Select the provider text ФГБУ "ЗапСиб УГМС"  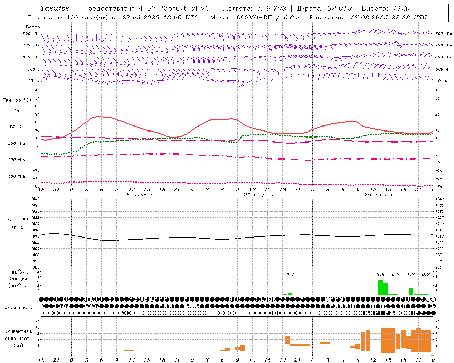pyautogui.click(x=176, y=9)
